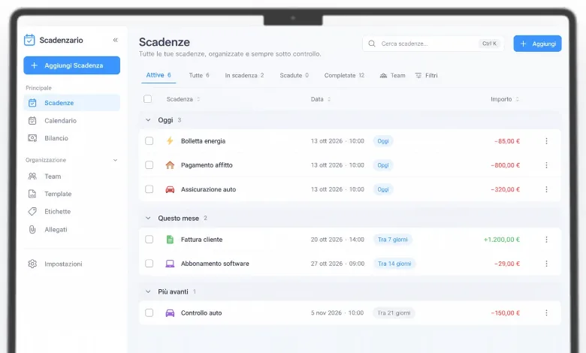Image resolution: width=586 pixels, height=353 pixels.
Task: Collapse the Oggi group
Action: tap(148, 120)
